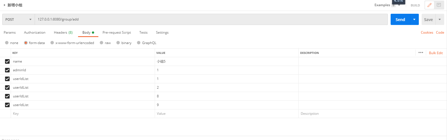The image size is (447, 140).
Task: Click the empty Key placeholder field
Action: click(x=82, y=114)
